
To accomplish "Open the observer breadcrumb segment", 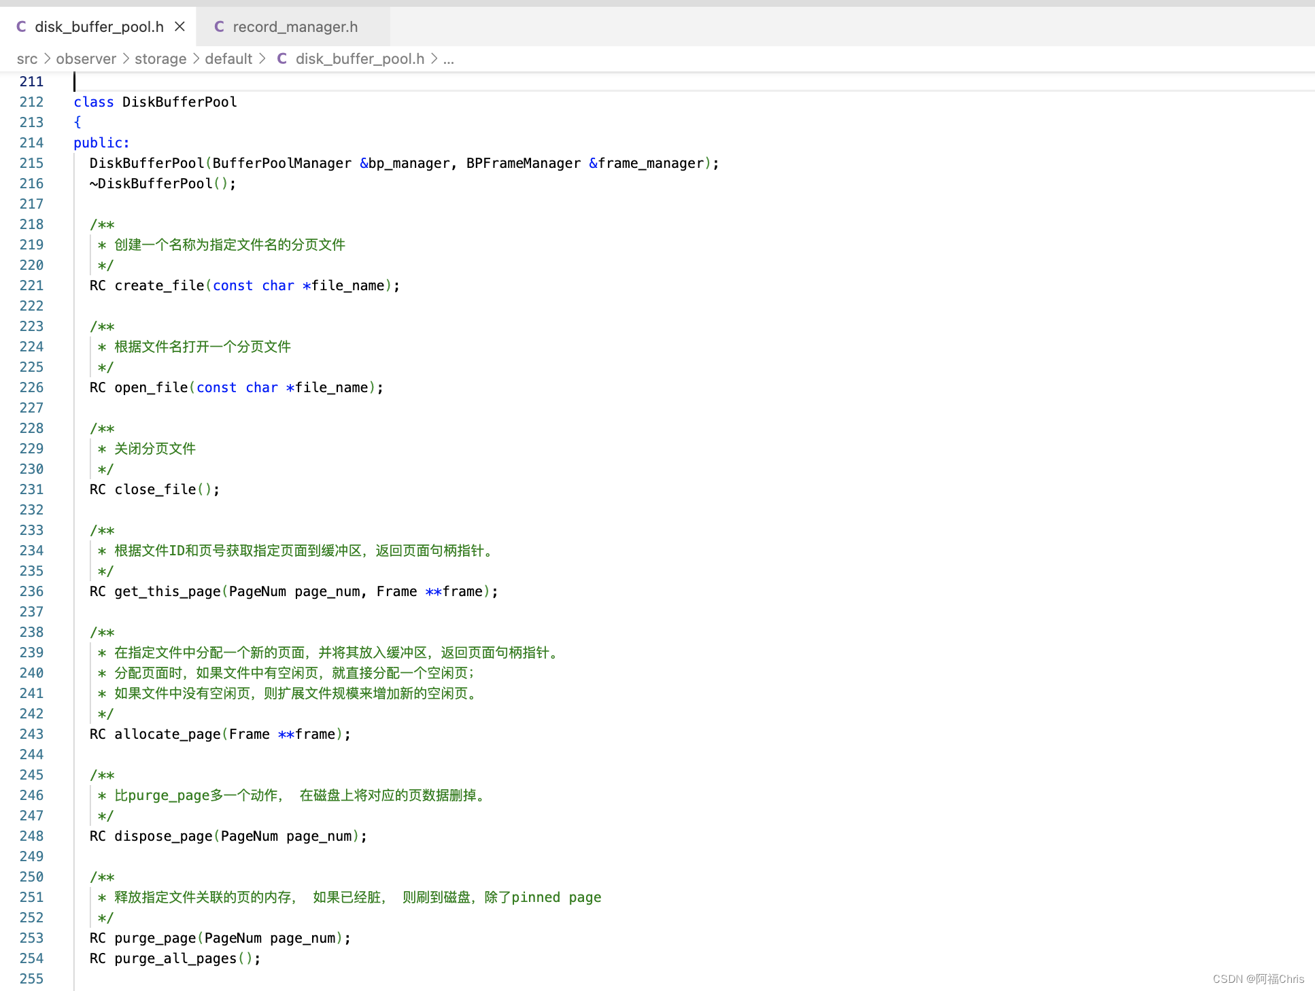I will (x=86, y=59).
